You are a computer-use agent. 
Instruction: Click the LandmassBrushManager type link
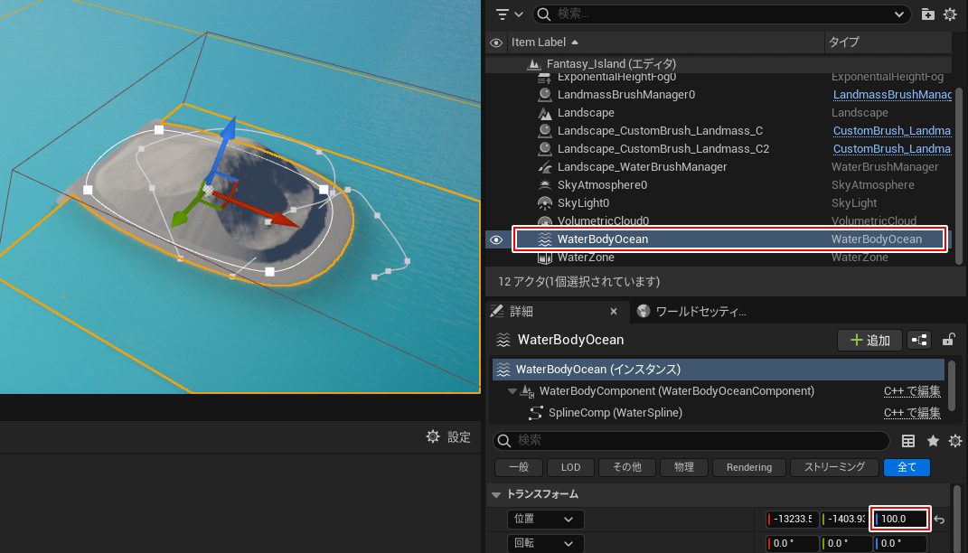(891, 95)
